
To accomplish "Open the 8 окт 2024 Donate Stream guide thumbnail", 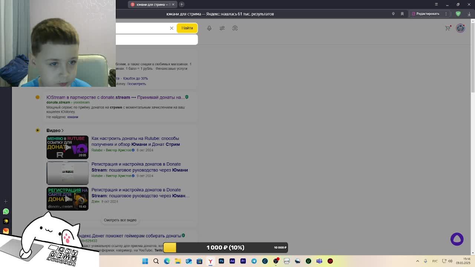I will [x=68, y=173].
